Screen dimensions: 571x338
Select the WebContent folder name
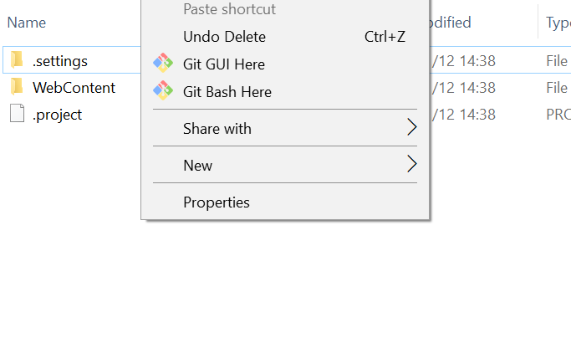pyautogui.click(x=74, y=88)
